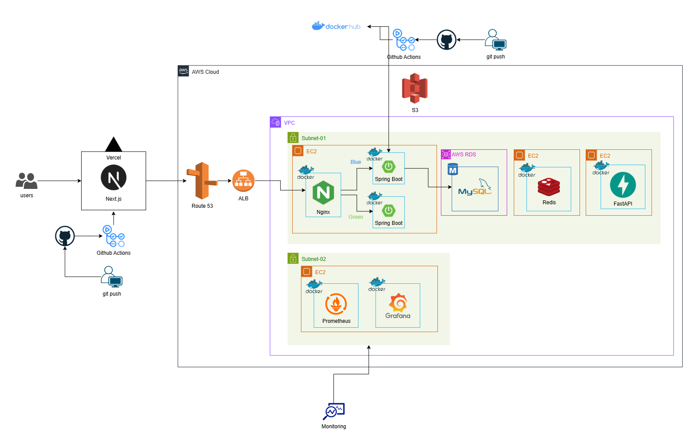The image size is (698, 445).
Task: Select the GitHub octocat icon near top git push
Action: click(447, 40)
